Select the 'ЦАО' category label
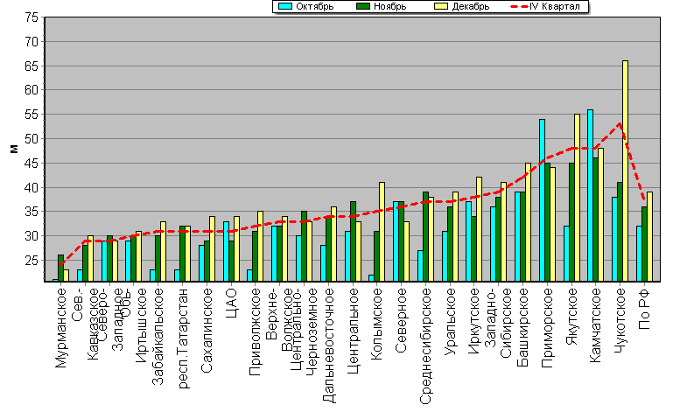Viewport: 680px width, 419px height. 231,304
